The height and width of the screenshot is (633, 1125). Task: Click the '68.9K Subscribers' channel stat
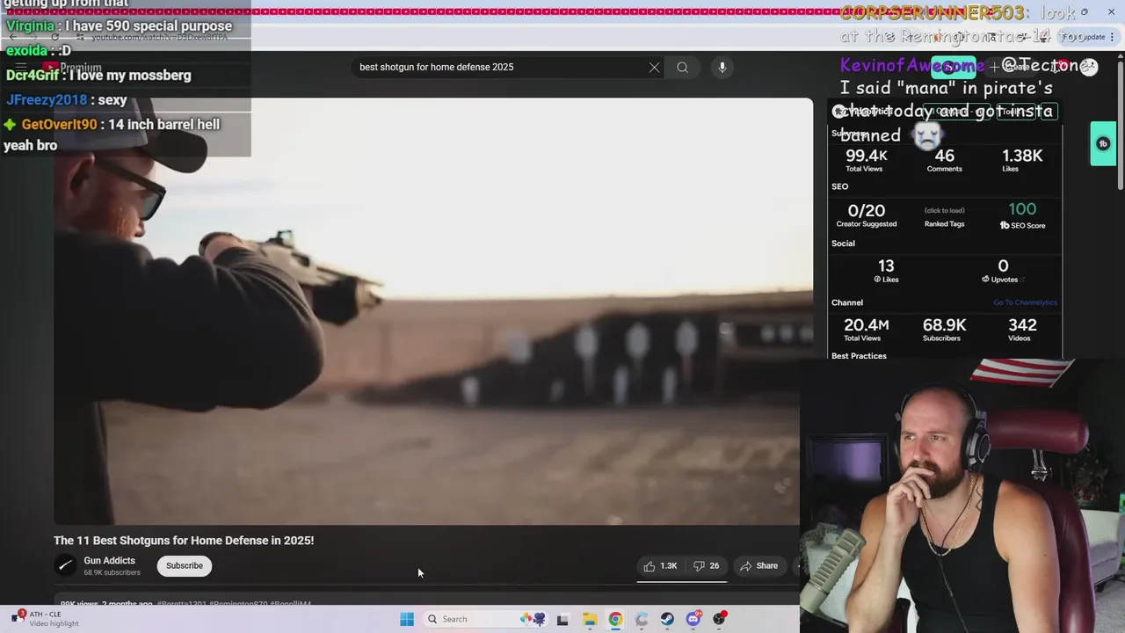pyautogui.click(x=944, y=329)
